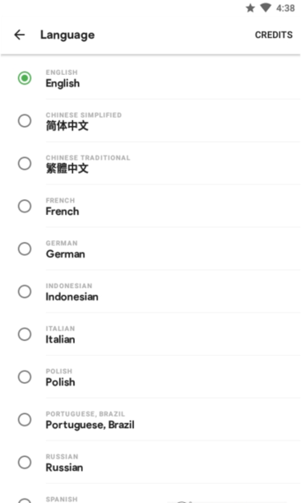Tap the clock showing 4:38
This screenshot has width=301, height=503.
(285, 8)
